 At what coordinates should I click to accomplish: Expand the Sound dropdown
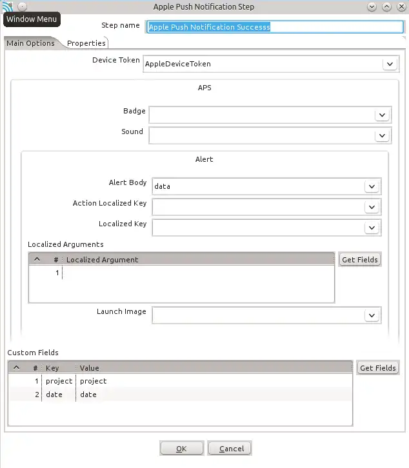pos(382,135)
